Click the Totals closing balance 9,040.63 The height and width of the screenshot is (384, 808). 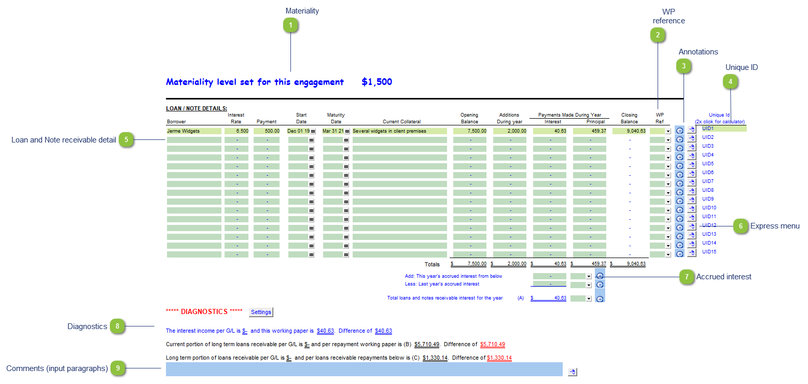[628, 264]
